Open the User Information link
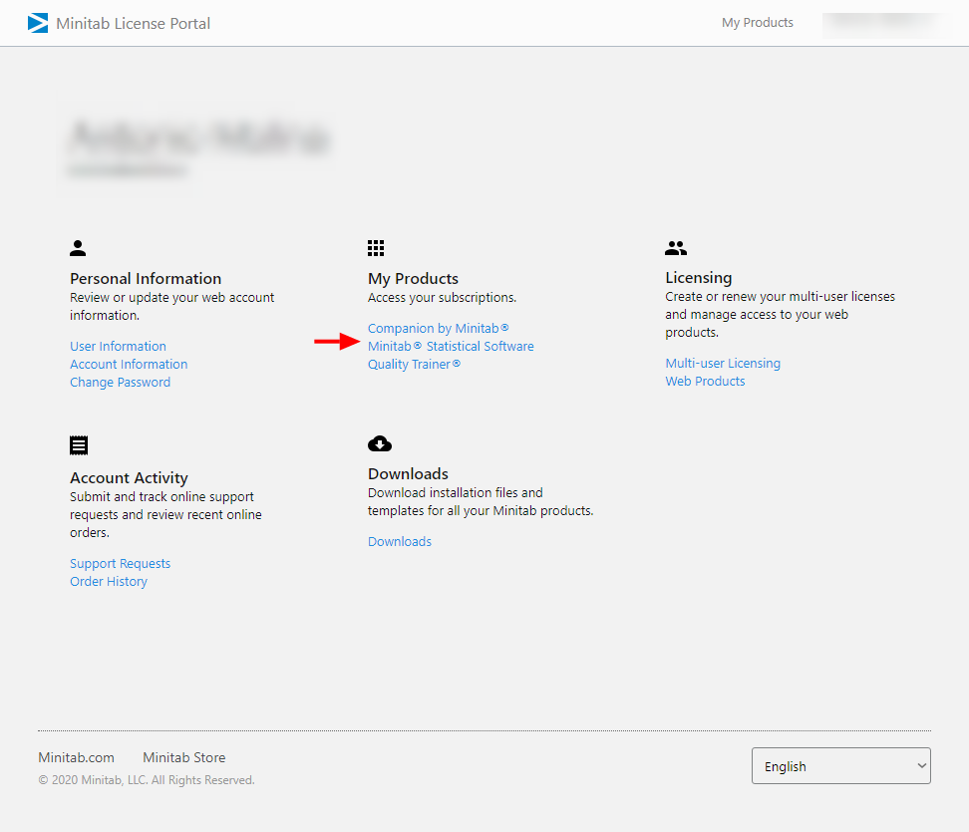This screenshot has height=832, width=969. click(x=118, y=347)
